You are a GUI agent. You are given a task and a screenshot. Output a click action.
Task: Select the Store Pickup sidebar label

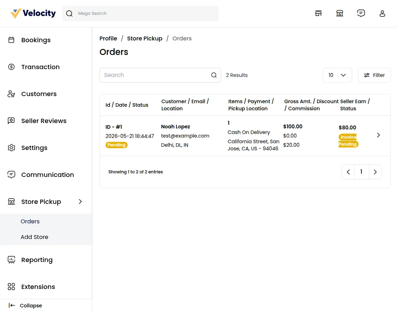[x=41, y=202]
